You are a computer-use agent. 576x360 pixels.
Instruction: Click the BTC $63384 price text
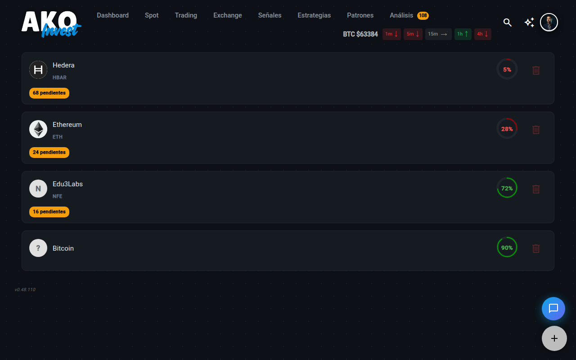coord(360,34)
